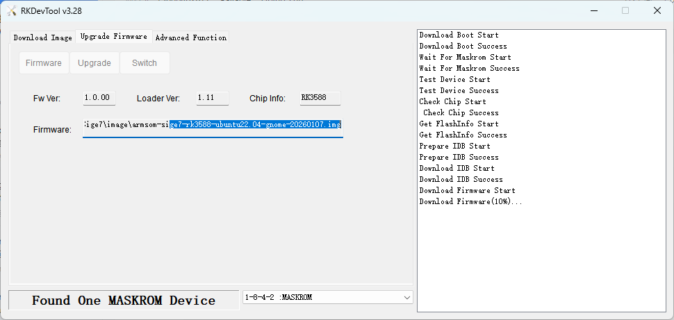Viewport: 674px width, 320px height.
Task: Click the Fw Ver field showing 1.0.00
Action: pos(98,99)
